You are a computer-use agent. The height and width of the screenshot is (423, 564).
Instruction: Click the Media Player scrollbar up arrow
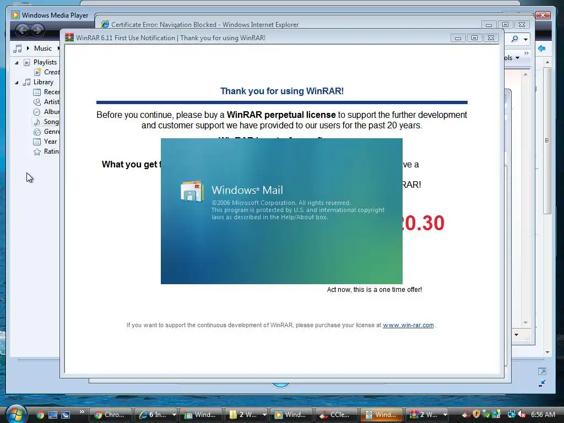547,62
